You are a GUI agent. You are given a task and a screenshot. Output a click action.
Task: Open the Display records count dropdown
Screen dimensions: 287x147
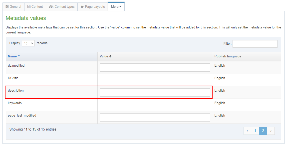pyautogui.click(x=28, y=43)
